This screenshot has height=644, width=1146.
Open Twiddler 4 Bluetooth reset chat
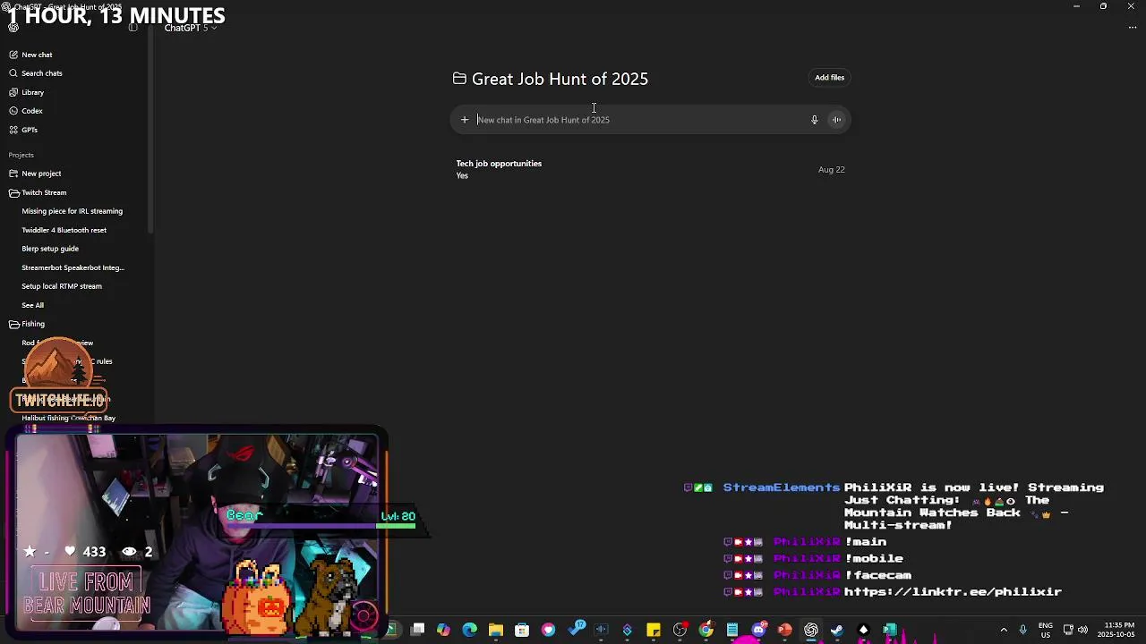point(64,230)
